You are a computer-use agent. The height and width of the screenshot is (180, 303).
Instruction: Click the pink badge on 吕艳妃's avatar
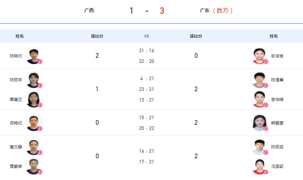(40, 128)
